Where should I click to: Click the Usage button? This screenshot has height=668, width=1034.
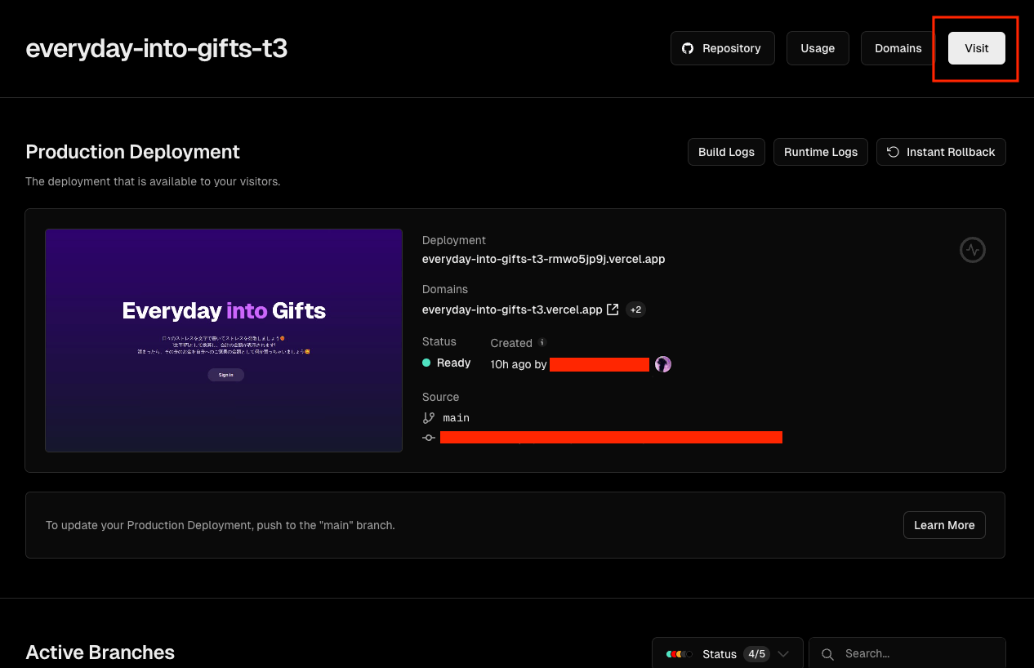(x=818, y=48)
